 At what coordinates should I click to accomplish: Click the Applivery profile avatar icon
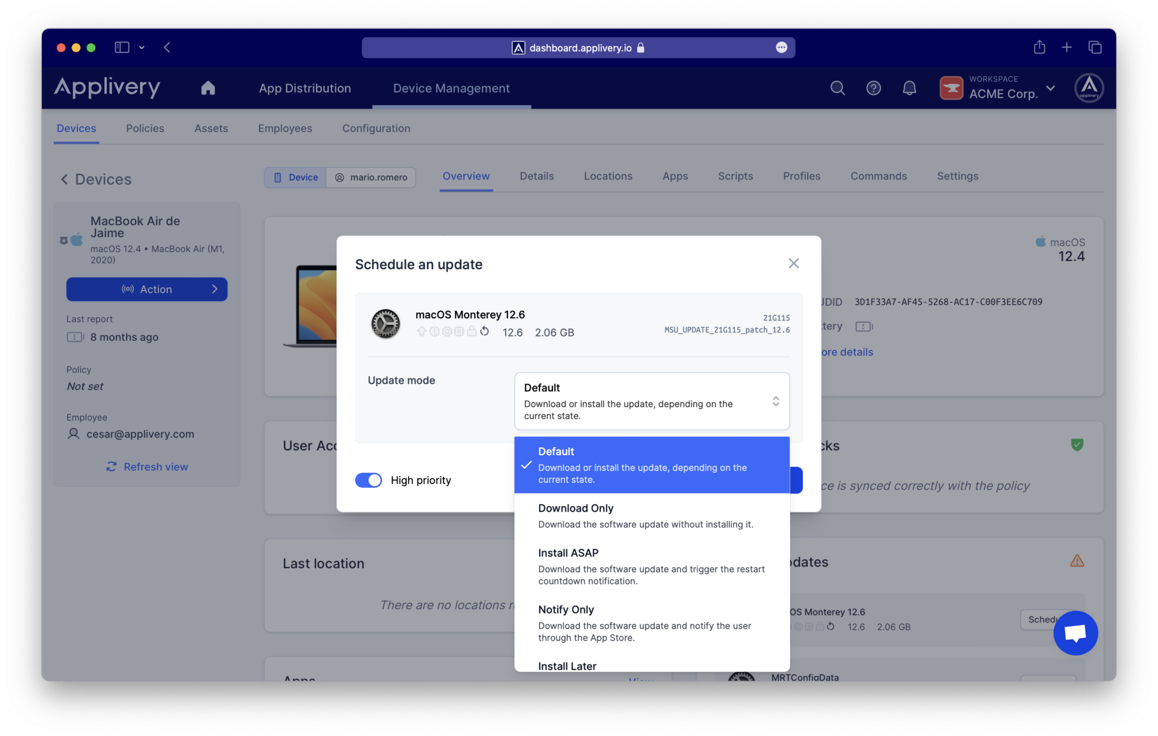pyautogui.click(x=1089, y=88)
